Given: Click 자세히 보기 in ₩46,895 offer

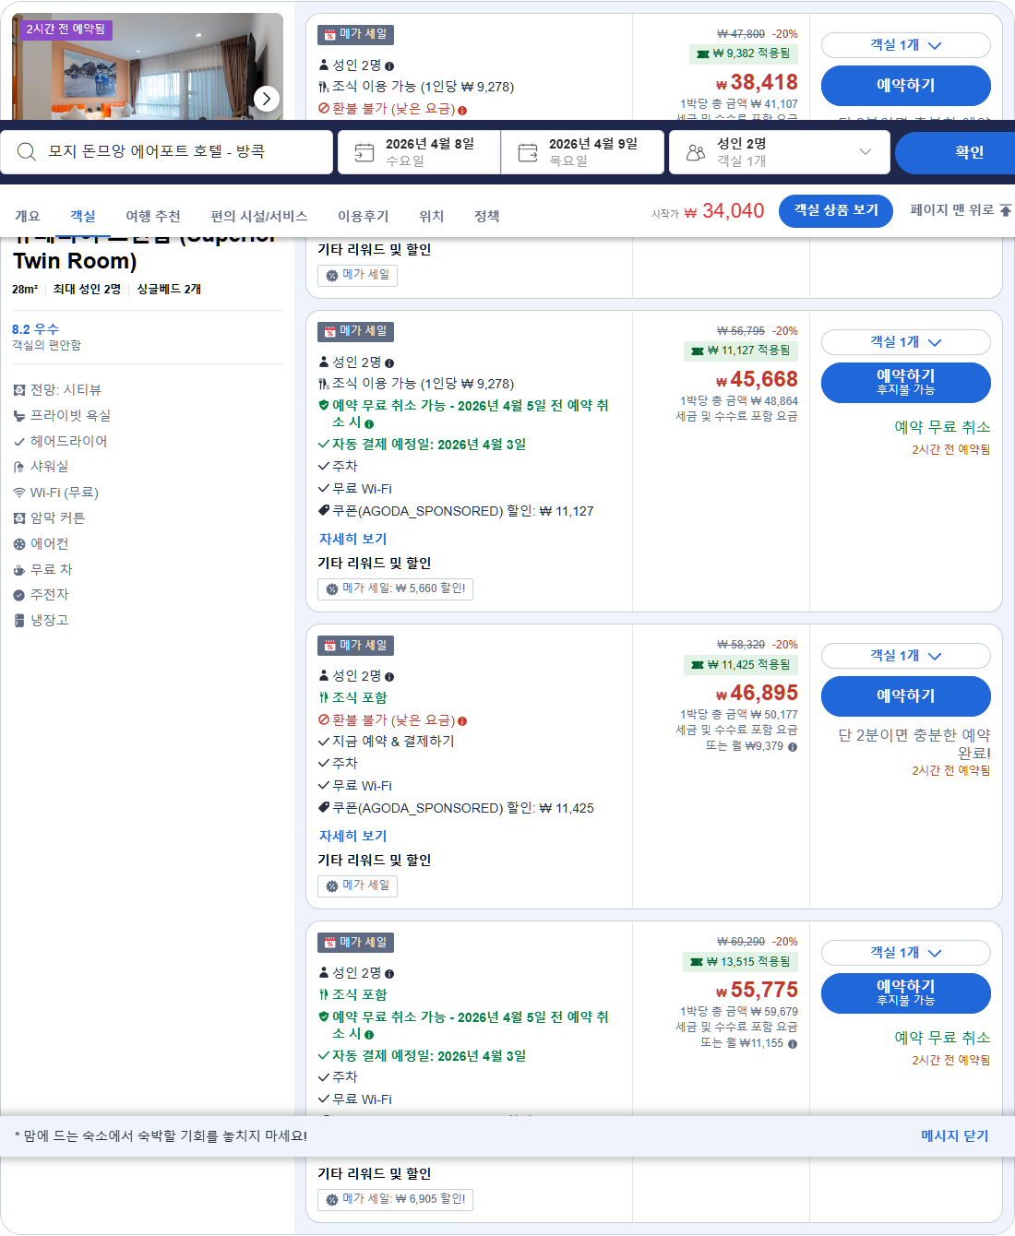Looking at the screenshot, I should (352, 836).
